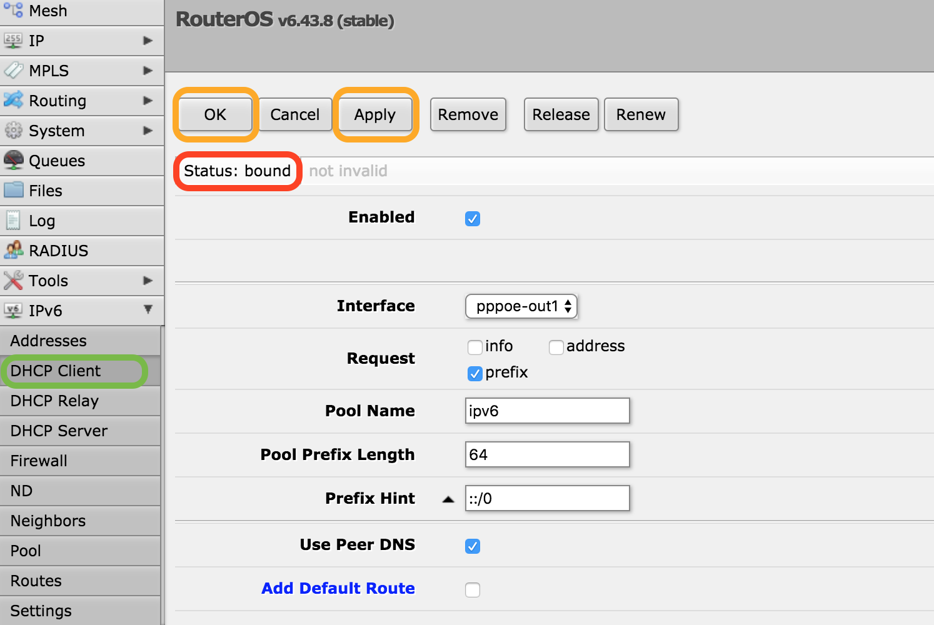
Task: Click the Mesh icon in sidebar
Action: click(13, 10)
